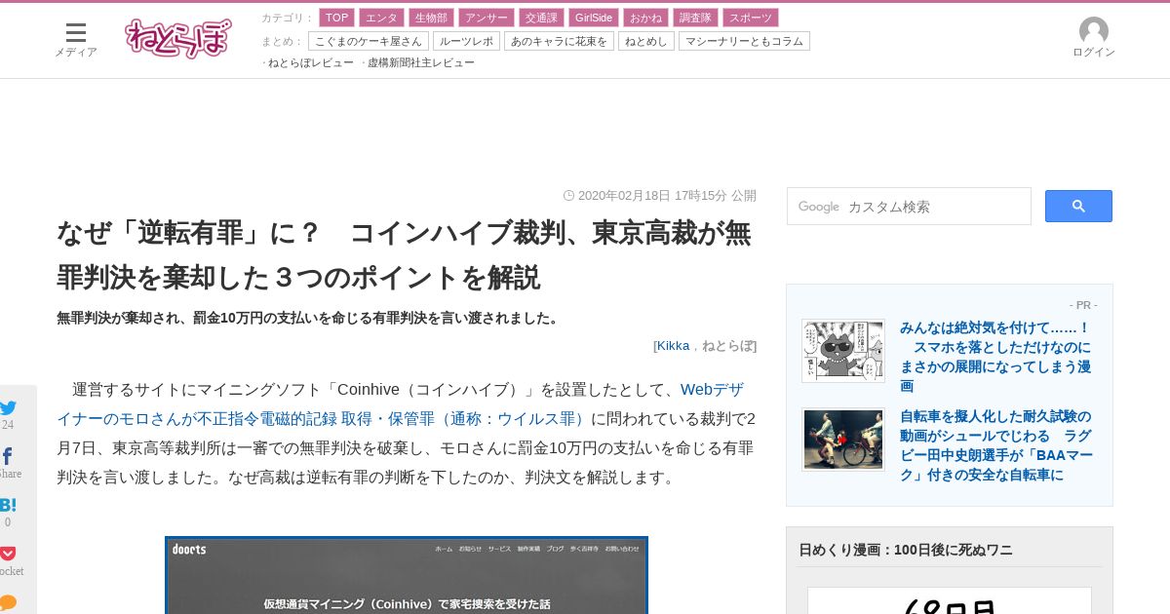
Task: Click the Google カスタム検索 input field
Action: (909, 207)
